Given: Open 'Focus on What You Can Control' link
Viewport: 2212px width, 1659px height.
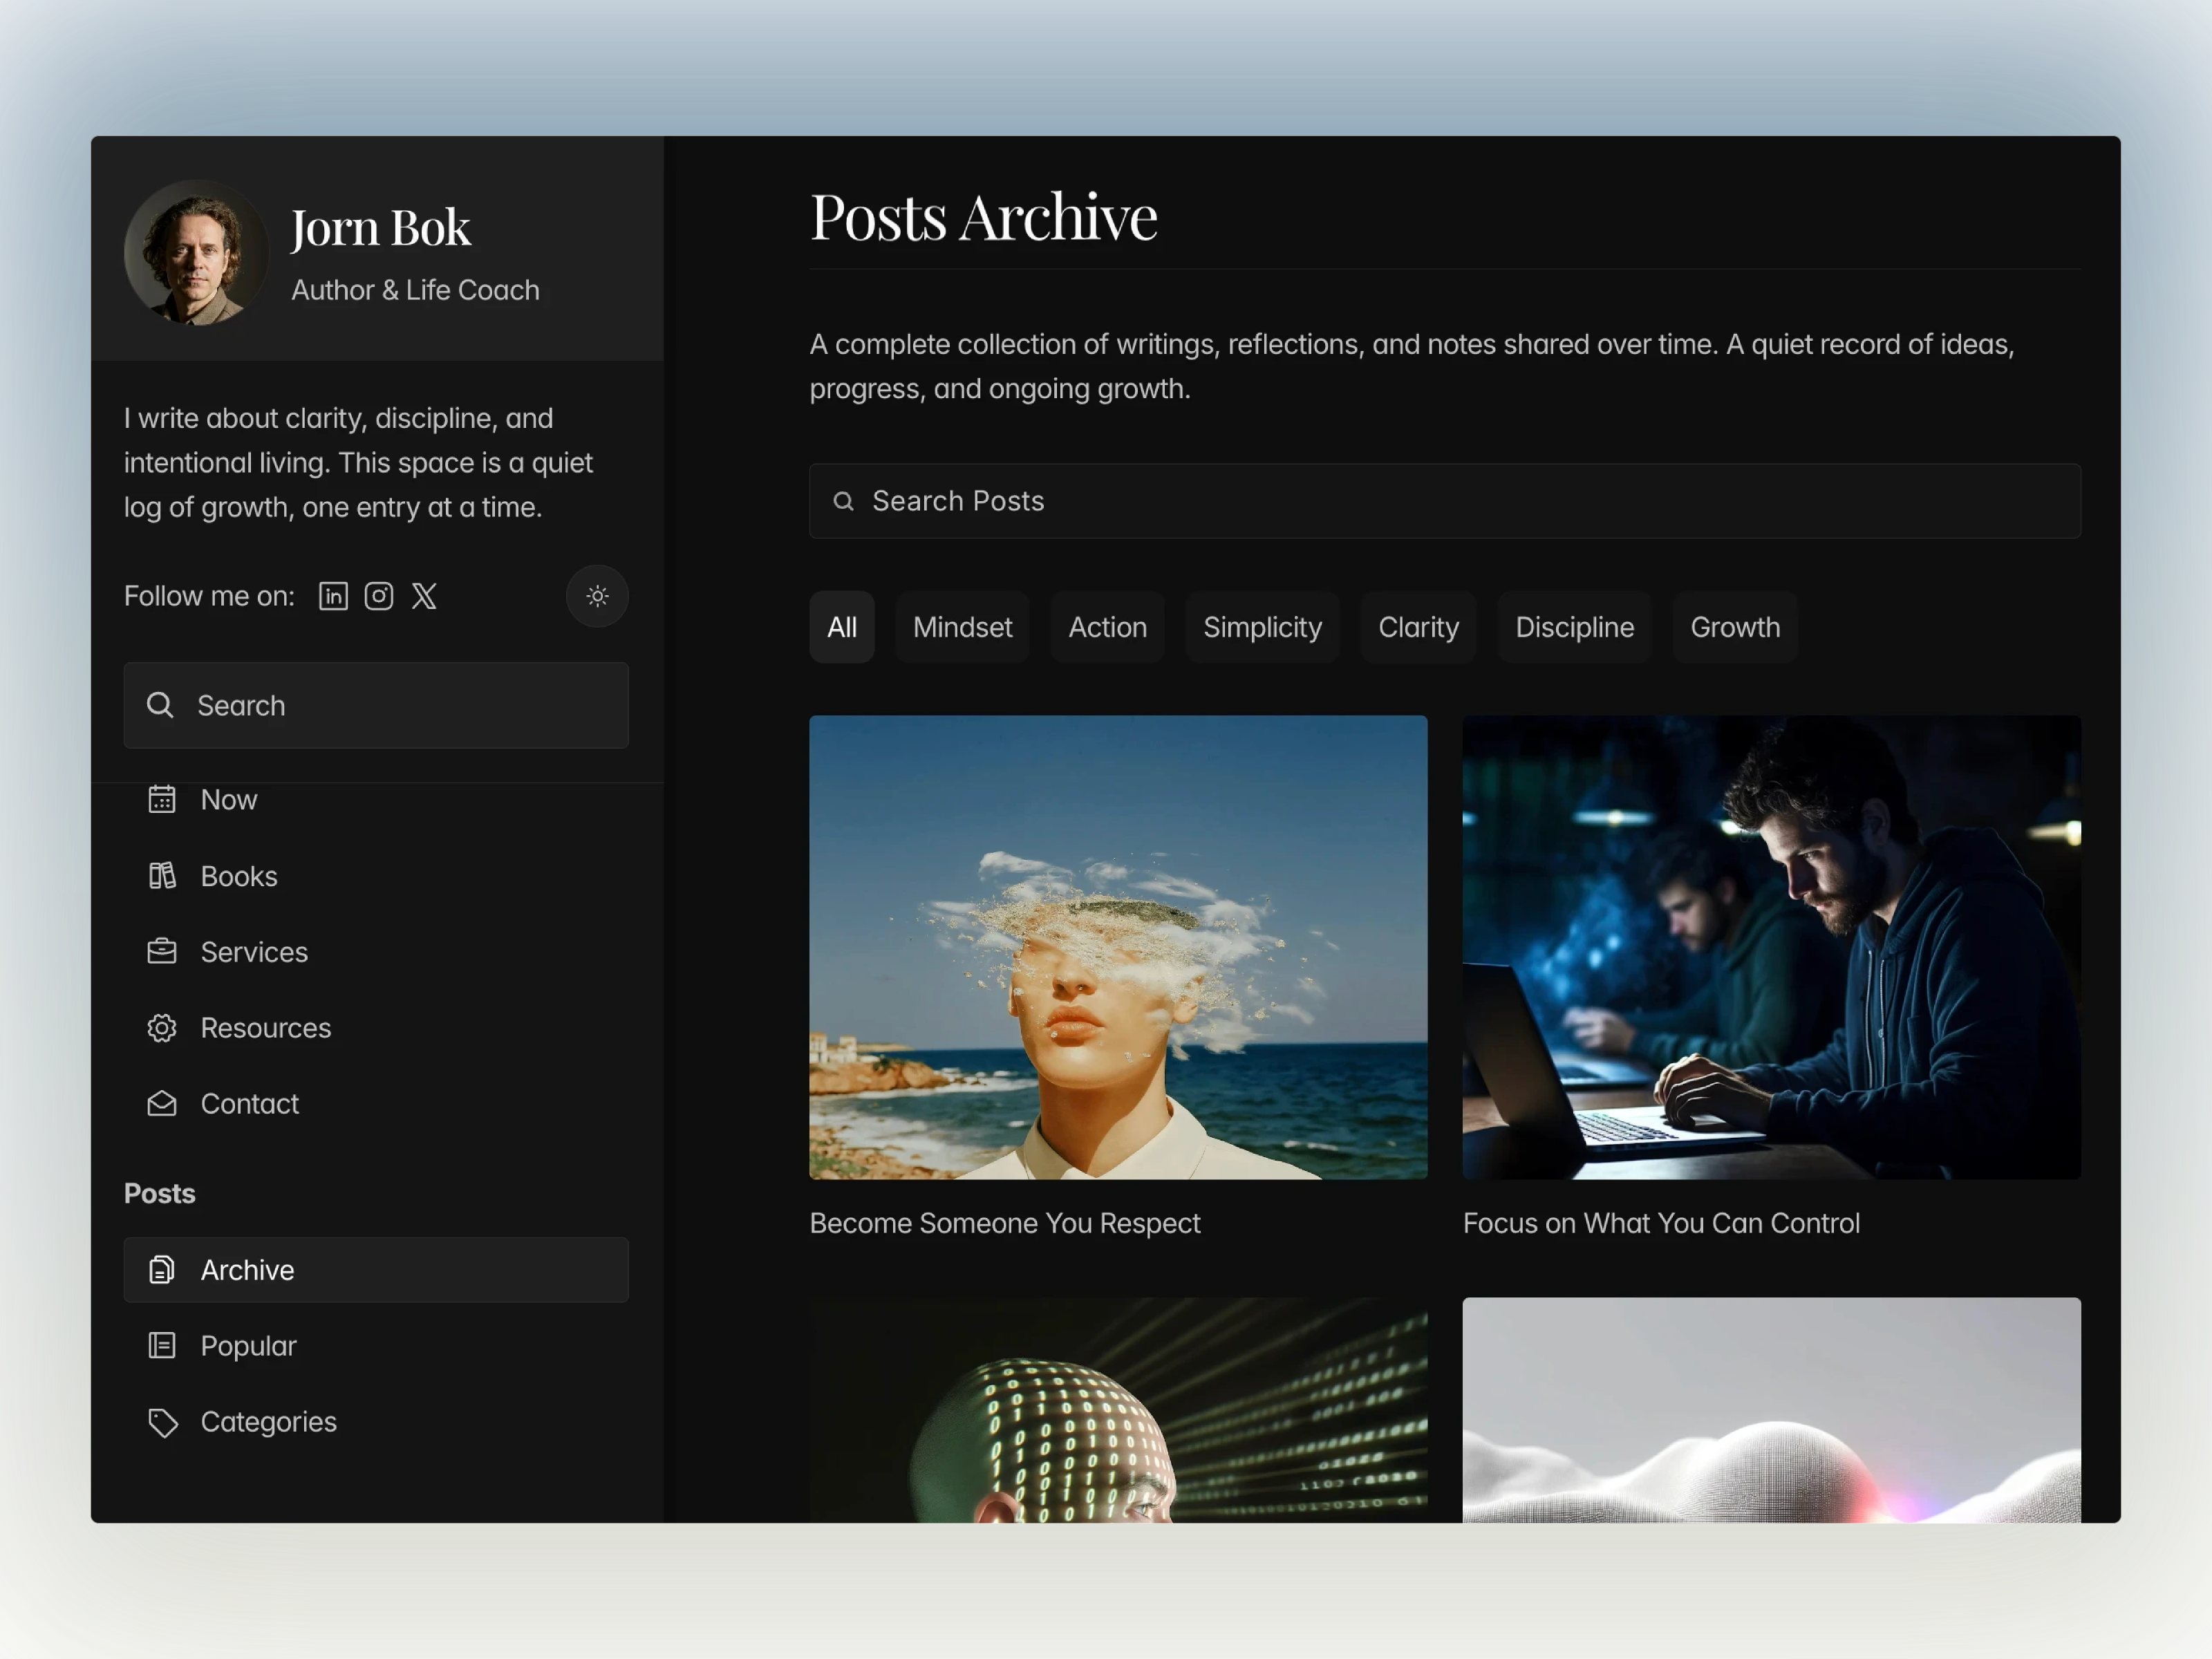Looking at the screenshot, I should pyautogui.click(x=1661, y=1223).
